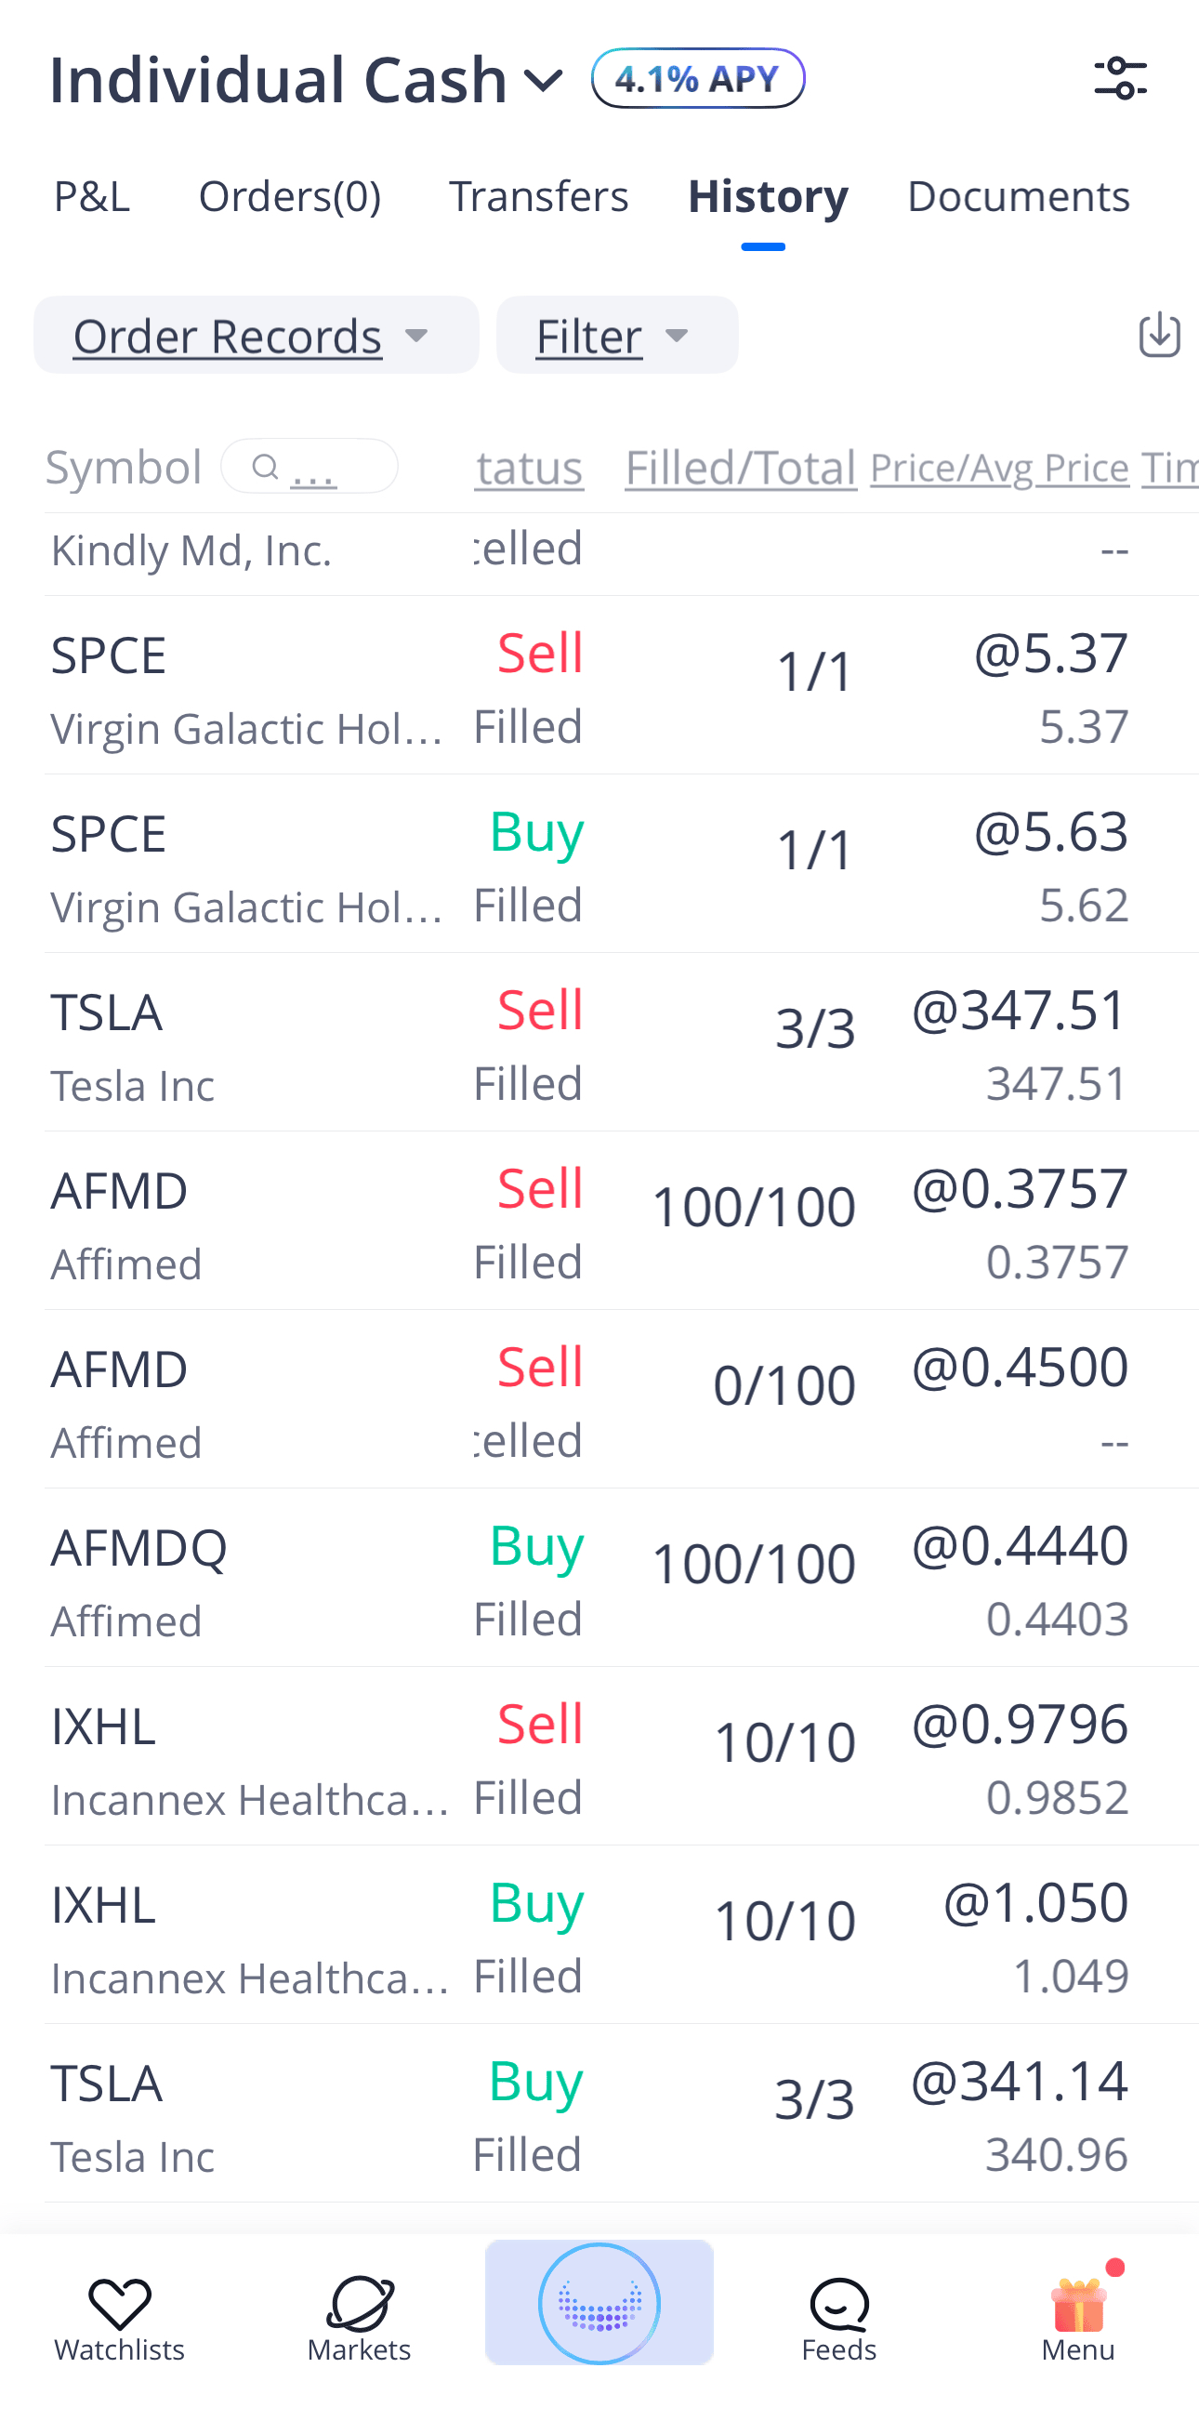Expand the Filter dropdown
The width and height of the screenshot is (1199, 2421).
pos(615,336)
